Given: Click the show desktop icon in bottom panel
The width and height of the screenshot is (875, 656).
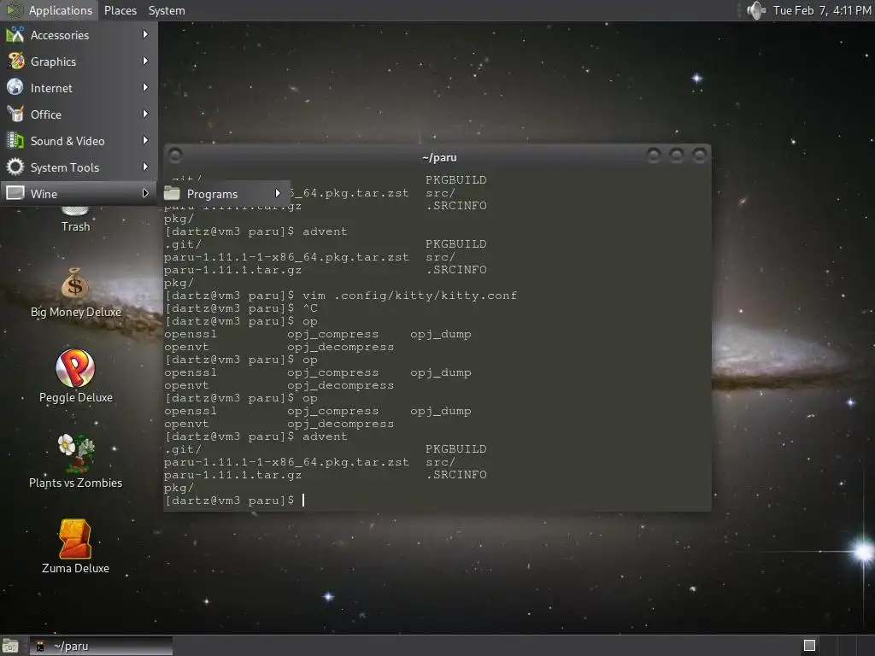Looking at the screenshot, I should (10, 646).
